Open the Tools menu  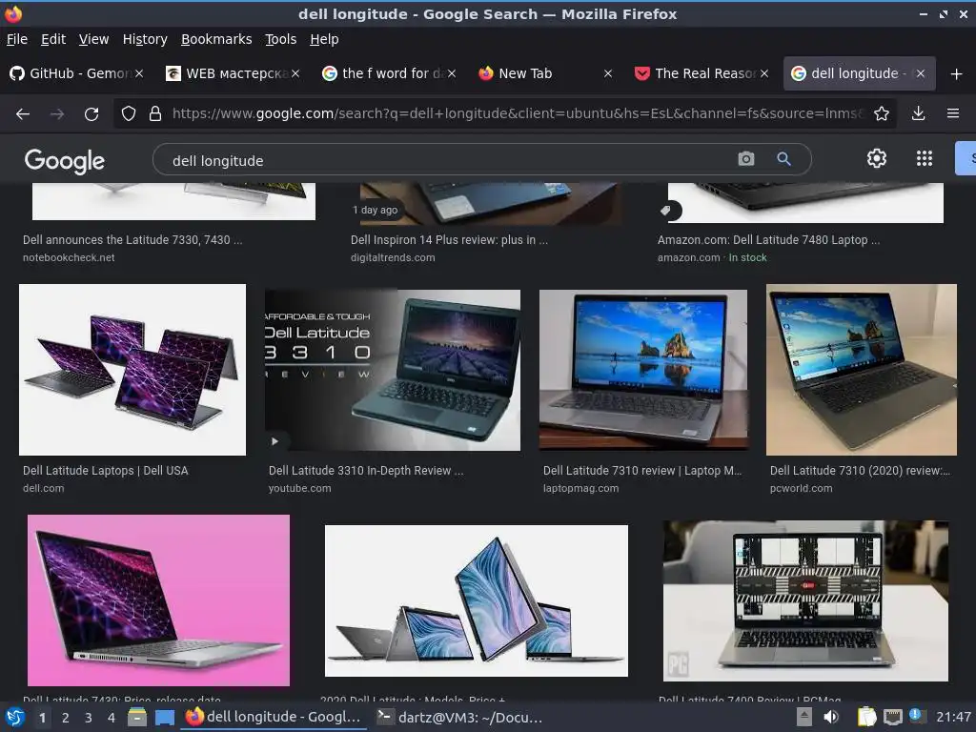click(281, 39)
